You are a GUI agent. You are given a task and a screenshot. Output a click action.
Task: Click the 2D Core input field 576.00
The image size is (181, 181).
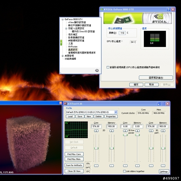click(x=96, y=126)
